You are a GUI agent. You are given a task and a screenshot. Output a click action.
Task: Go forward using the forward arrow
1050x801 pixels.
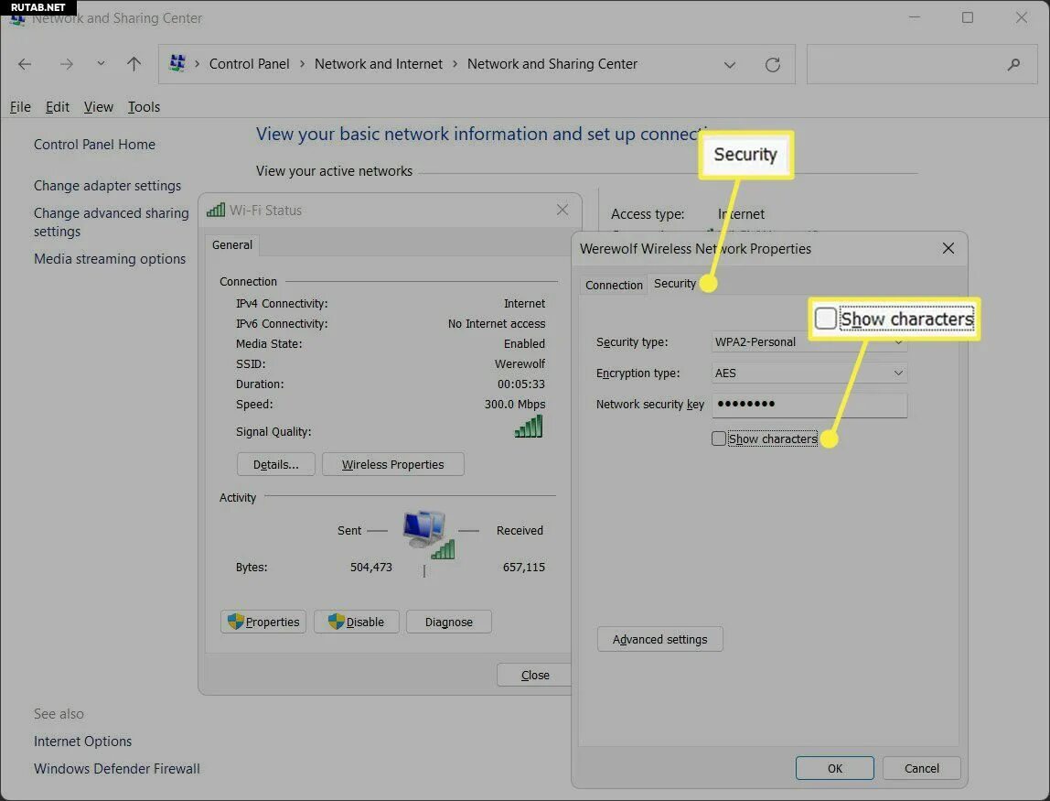click(66, 64)
